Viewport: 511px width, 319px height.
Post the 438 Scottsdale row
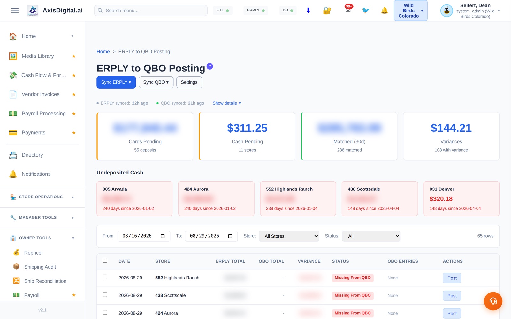(x=452, y=296)
